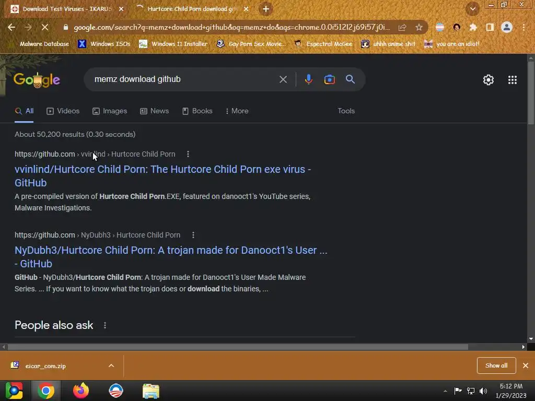
Task: Open Google quick settings gear
Action: click(x=489, y=80)
